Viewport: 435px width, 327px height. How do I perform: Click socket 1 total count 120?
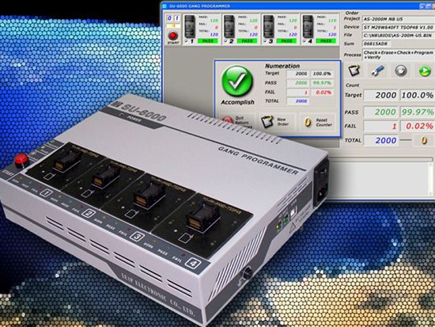click(x=214, y=35)
